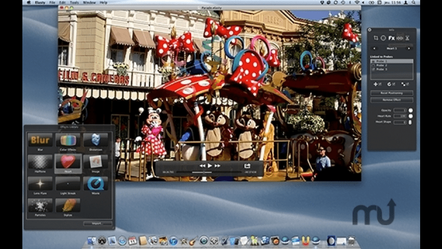442x249 pixels.
Task: Toggle the Probe 2 checkbox
Action: click(x=373, y=65)
